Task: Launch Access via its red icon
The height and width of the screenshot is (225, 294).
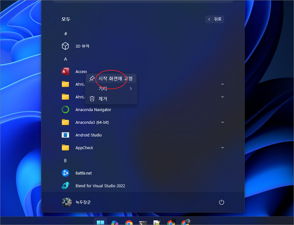Action: point(65,72)
